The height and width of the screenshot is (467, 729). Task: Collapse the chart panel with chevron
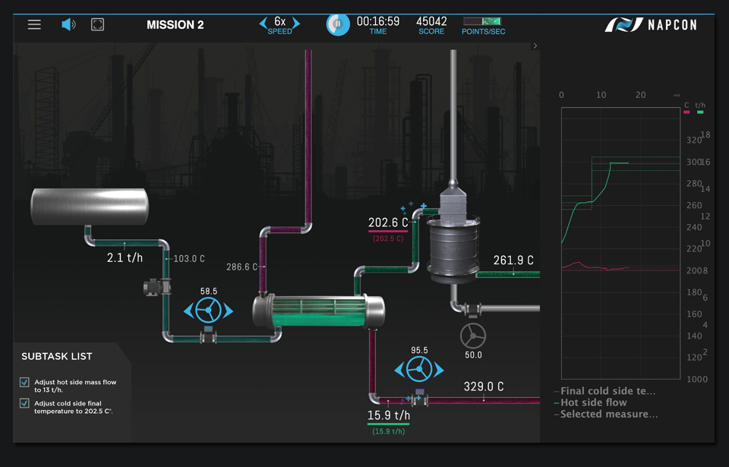coord(535,46)
